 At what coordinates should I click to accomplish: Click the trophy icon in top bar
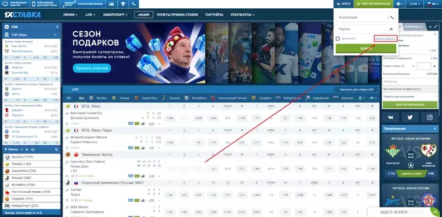coord(123,4)
